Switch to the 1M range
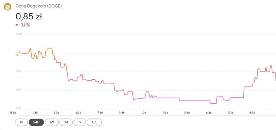 (x=66, y=122)
